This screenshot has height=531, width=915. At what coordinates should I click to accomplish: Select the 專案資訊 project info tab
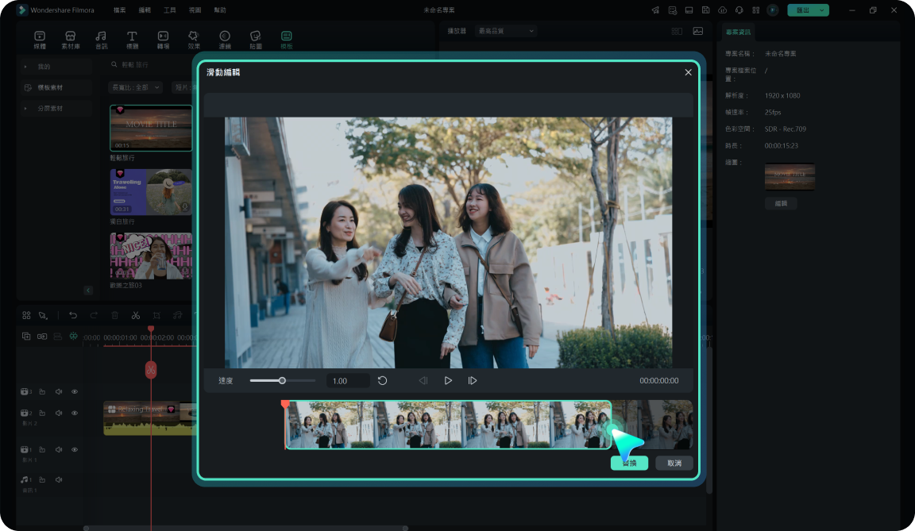click(738, 32)
